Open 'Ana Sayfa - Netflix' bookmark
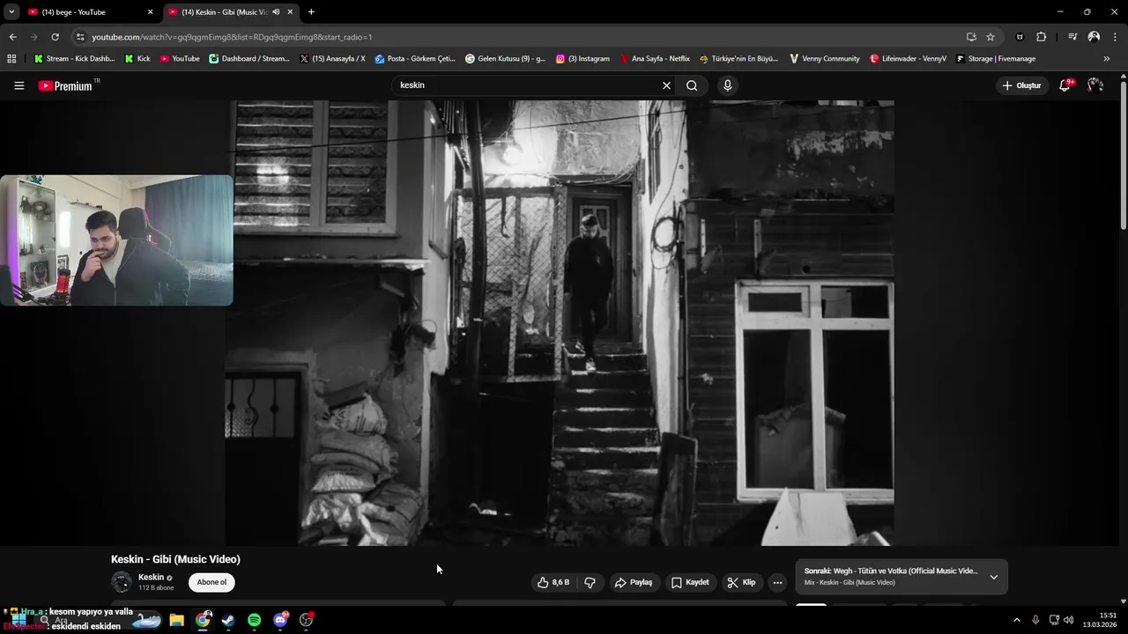 pos(655,59)
